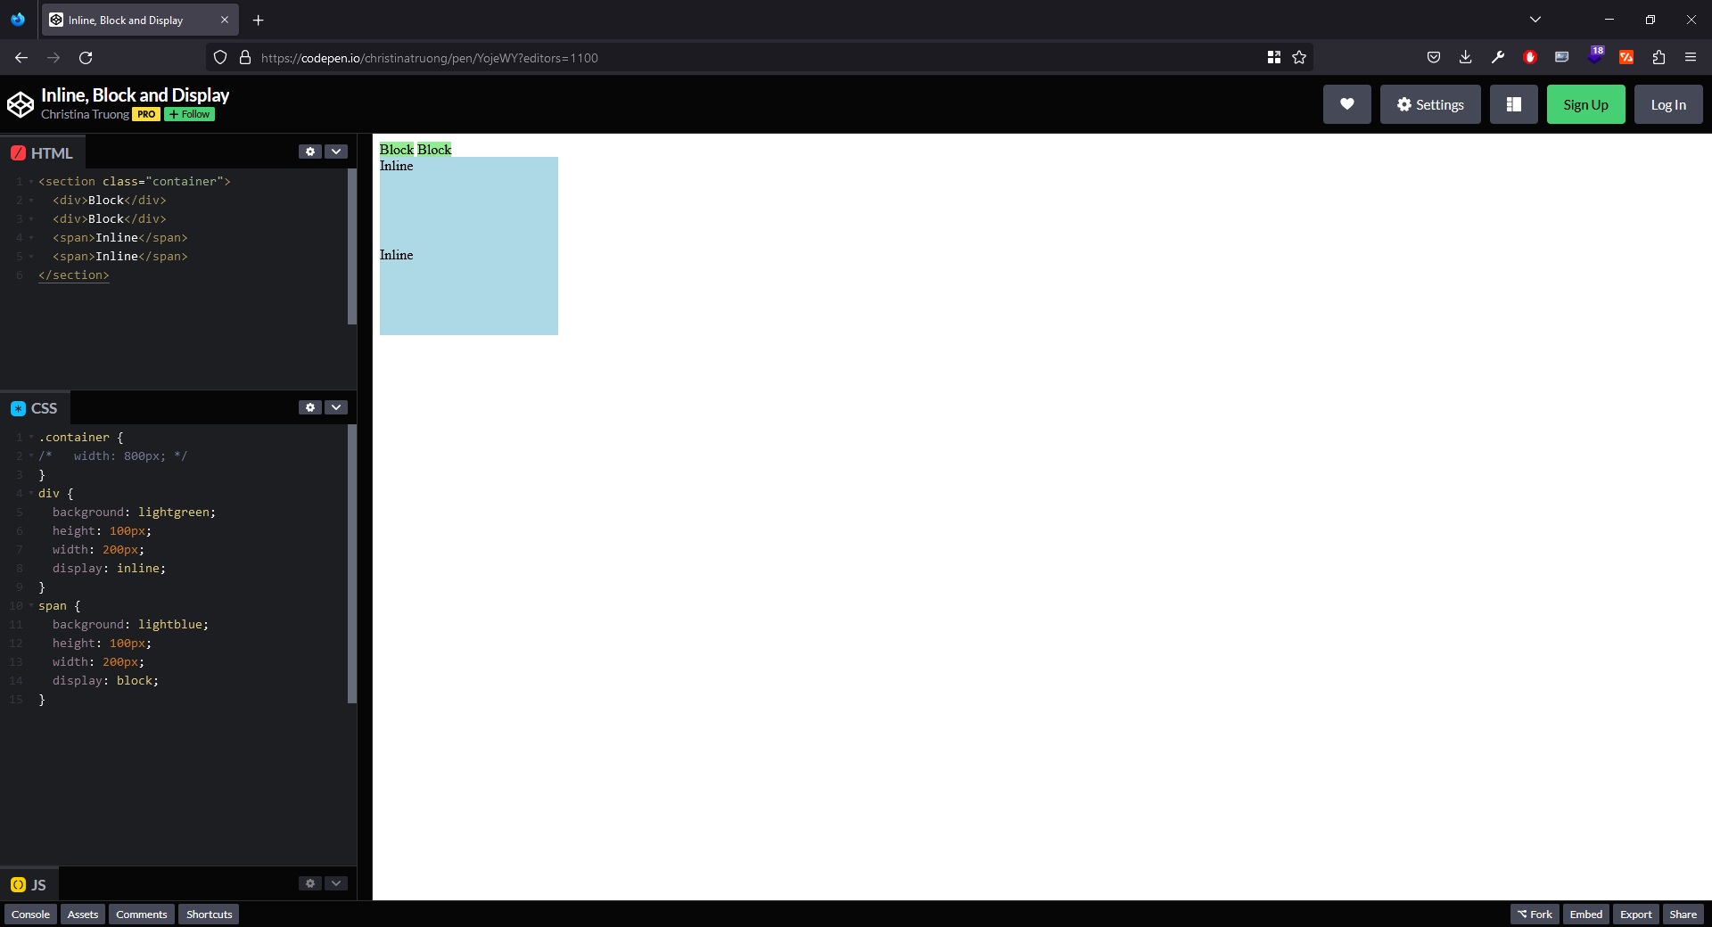Click the QR/grid icon in address bar

(x=1274, y=58)
